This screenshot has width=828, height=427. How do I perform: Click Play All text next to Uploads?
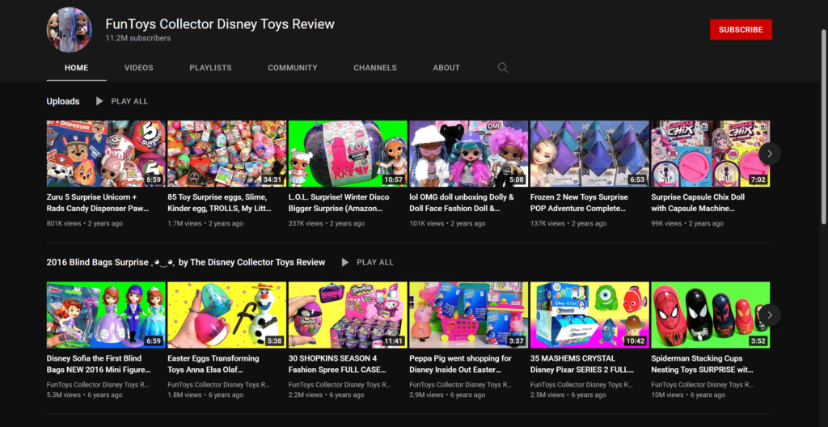129,101
